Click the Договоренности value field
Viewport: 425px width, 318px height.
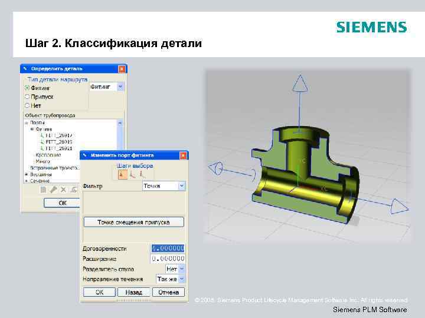tap(168, 249)
